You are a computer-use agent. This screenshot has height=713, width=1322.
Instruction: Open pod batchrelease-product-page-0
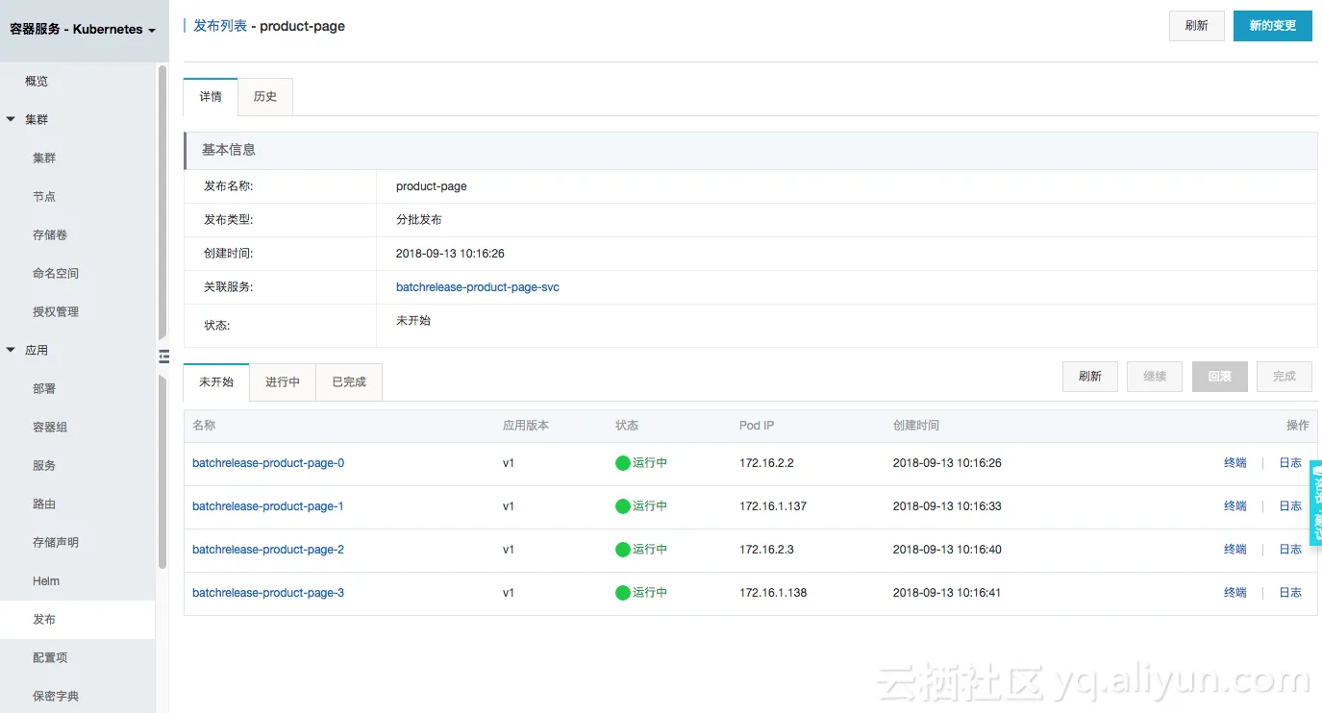[x=268, y=463]
